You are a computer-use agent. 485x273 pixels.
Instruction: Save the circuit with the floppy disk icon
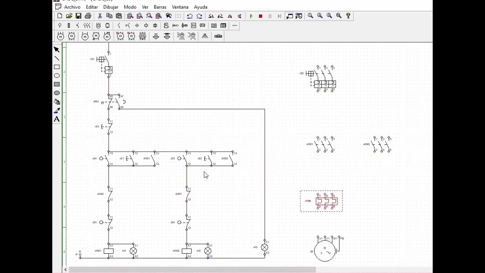(78, 16)
